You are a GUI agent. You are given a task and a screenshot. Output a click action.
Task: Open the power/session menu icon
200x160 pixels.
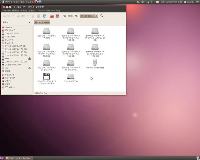pos(197,2)
